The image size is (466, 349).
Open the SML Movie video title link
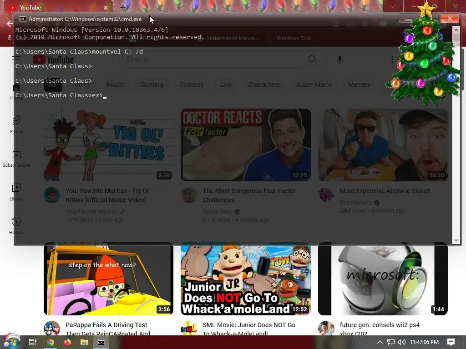click(249, 329)
